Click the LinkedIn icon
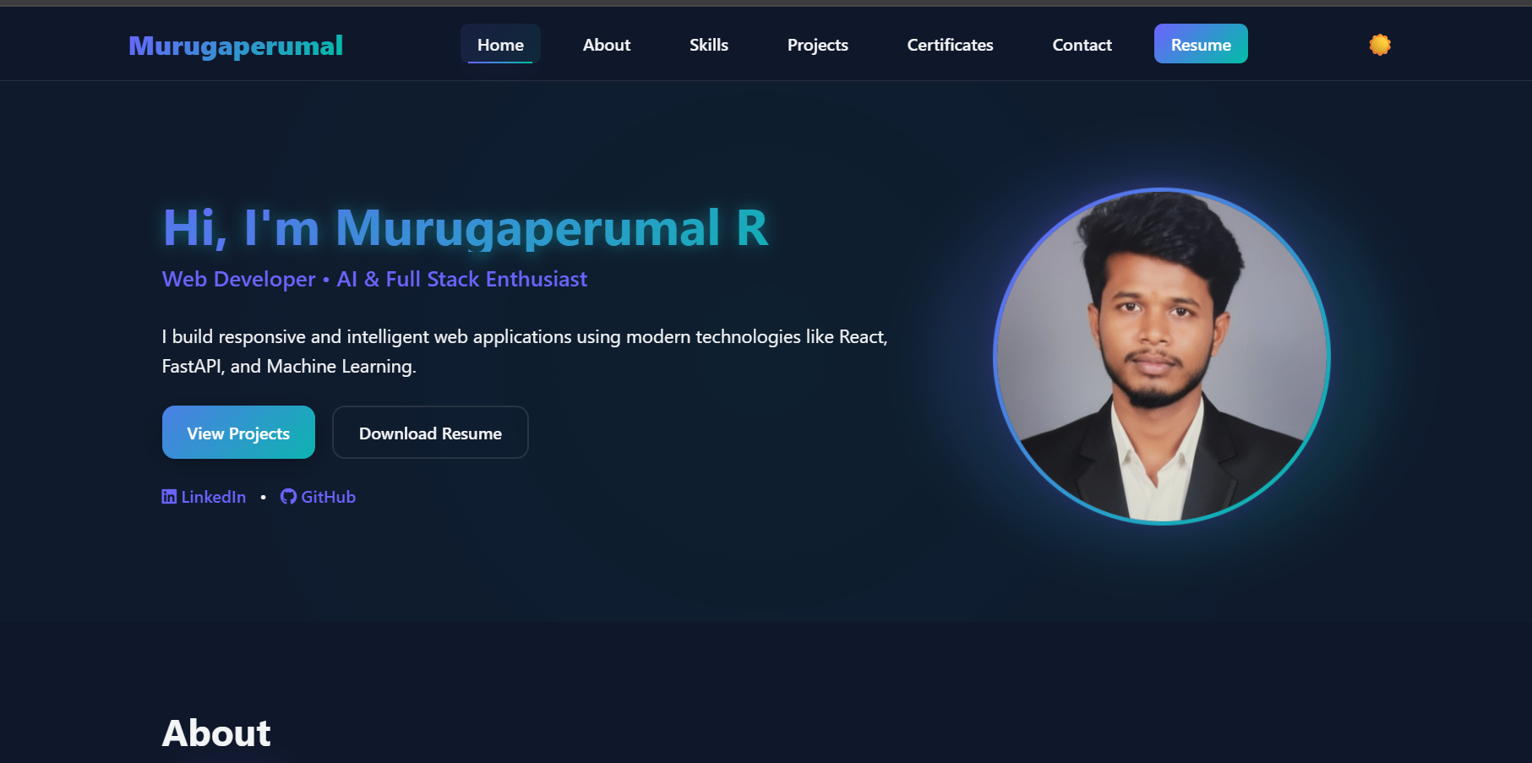1532x763 pixels. point(169,497)
